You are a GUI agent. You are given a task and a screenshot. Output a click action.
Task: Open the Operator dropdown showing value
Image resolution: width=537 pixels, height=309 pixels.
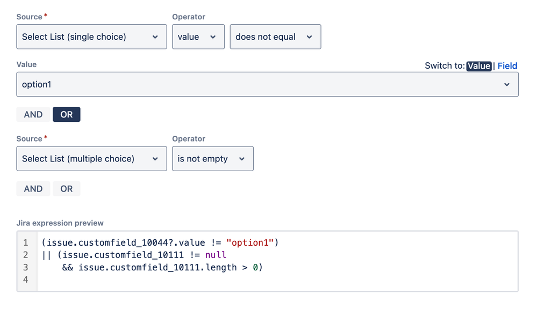pyautogui.click(x=198, y=36)
